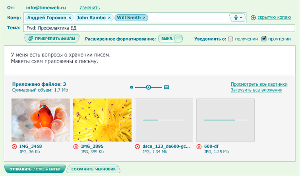Viewport: 300px width, 176px height.
Task: Add hidden copy via скрытую копию link
Action: point(274,17)
